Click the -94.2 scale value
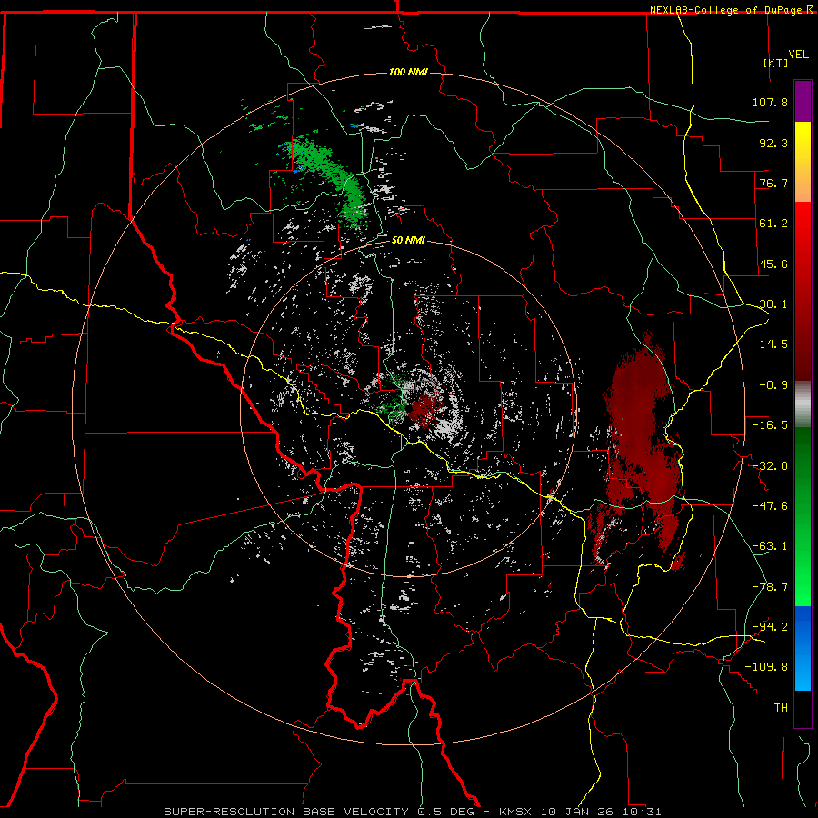This screenshot has height=818, width=818. pyautogui.click(x=770, y=627)
